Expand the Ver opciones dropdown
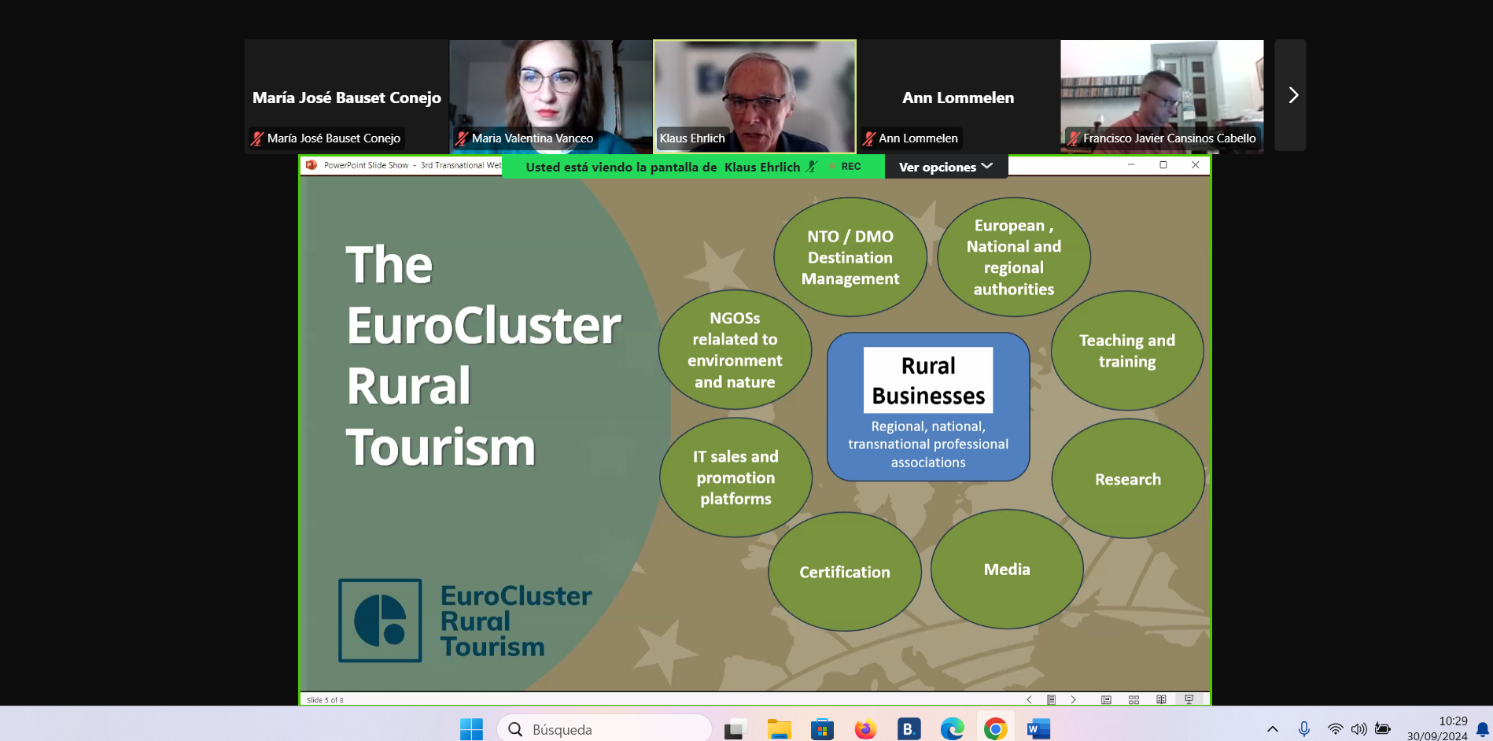Screen dimensions: 1493x741 (946, 167)
